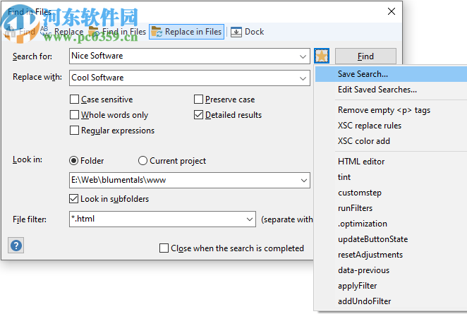Enable Regular expressions checkbox

coord(75,131)
